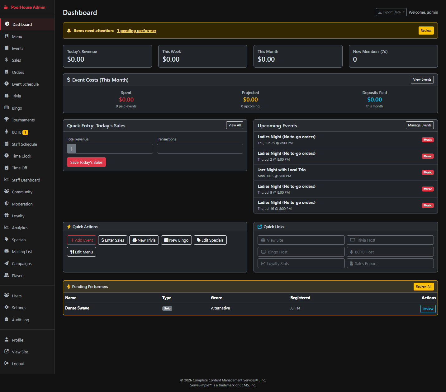The image size is (446, 392).
Task: Click the Community people icon
Action: (x=7, y=191)
